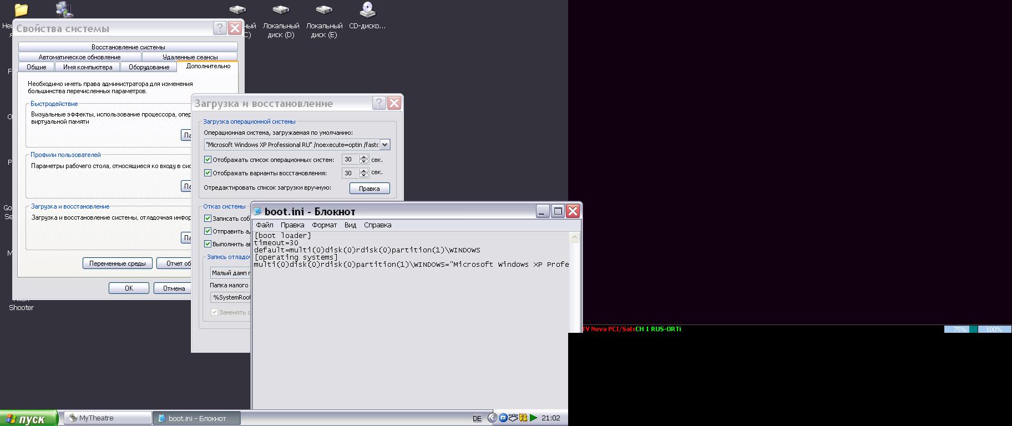
Task: Switch to Удаленные сеансы tab
Action: click(190, 57)
